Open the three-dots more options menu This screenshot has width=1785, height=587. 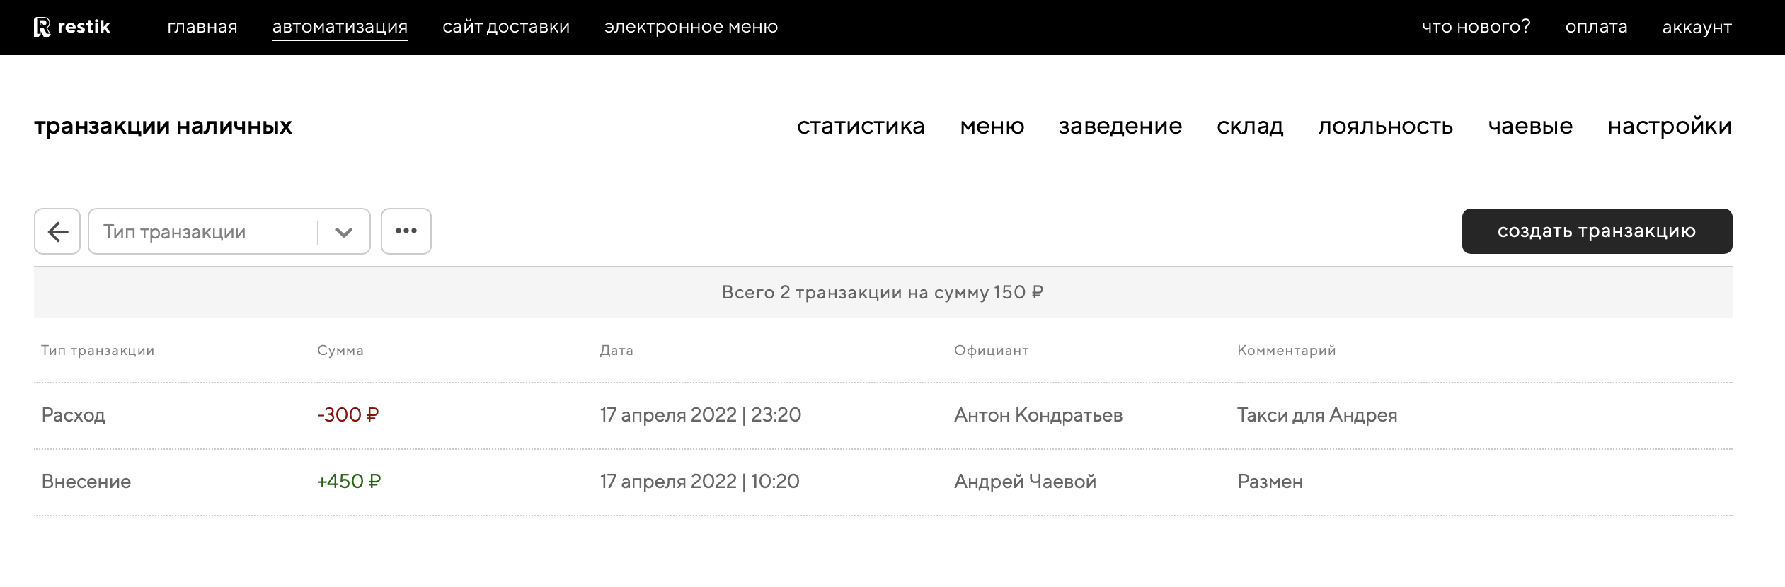click(x=406, y=231)
